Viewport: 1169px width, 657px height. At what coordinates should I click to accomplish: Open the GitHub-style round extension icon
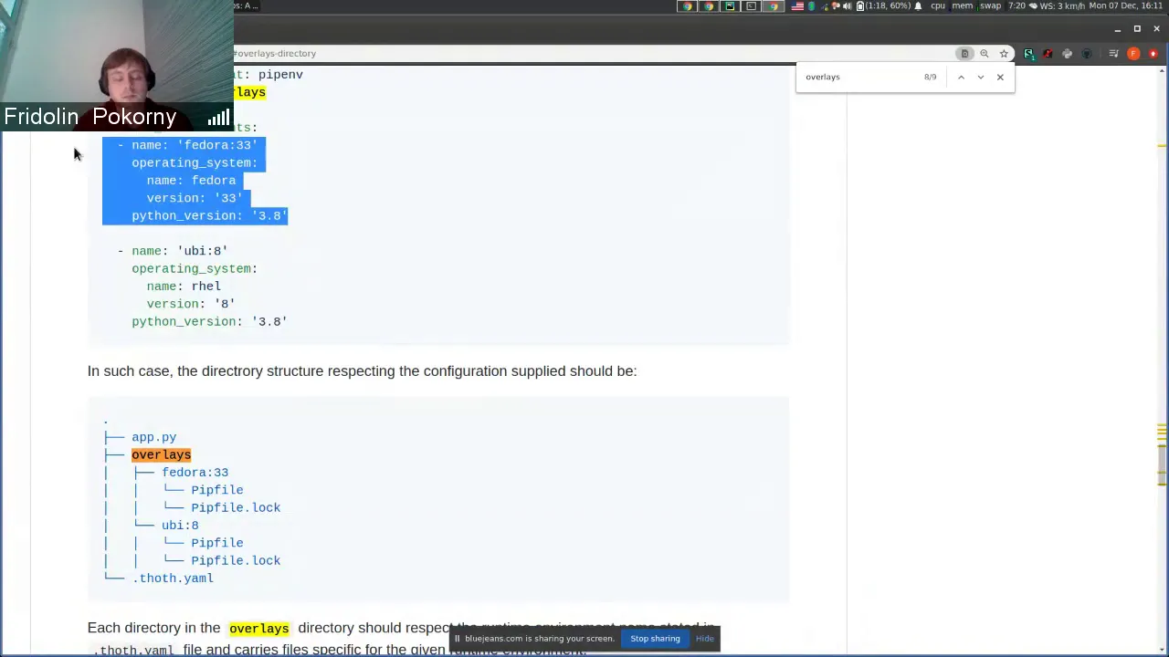click(1087, 54)
